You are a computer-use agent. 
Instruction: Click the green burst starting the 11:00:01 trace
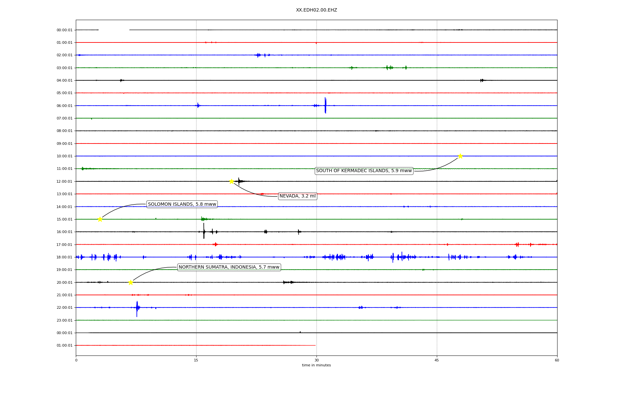pos(83,169)
